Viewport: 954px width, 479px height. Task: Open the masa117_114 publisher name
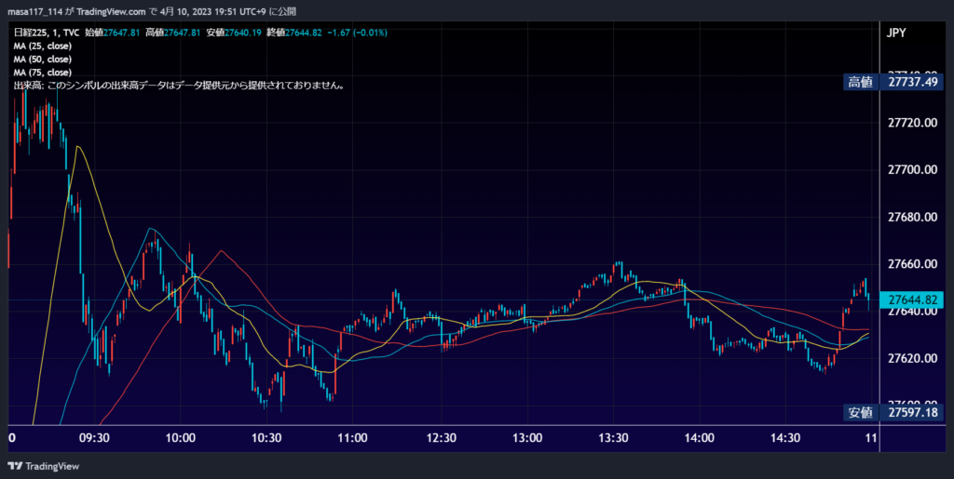(x=35, y=11)
